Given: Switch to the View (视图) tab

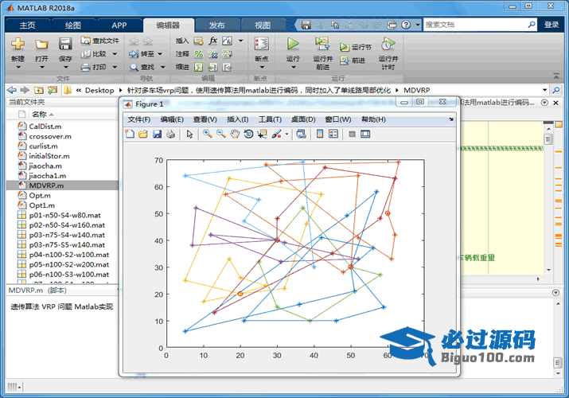Looking at the screenshot, I should pyautogui.click(x=263, y=25).
